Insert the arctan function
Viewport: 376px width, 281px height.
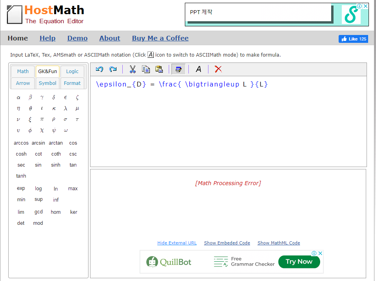(55, 143)
